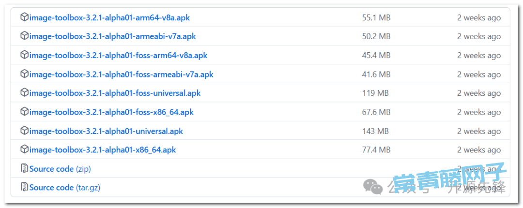Download the foss-x86_64.apk file
The height and width of the screenshot is (208, 523).
111,112
